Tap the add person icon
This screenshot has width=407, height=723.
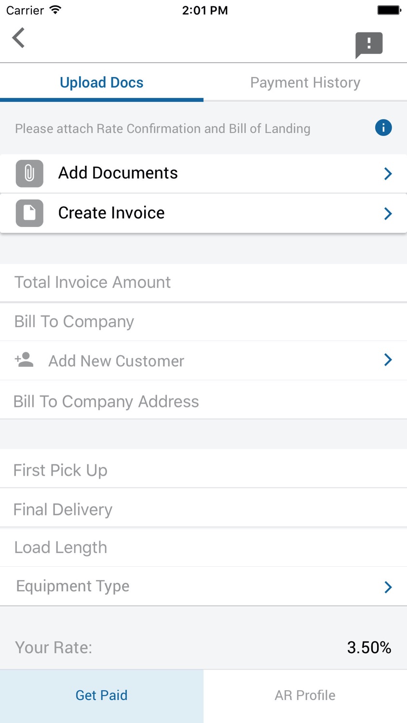(x=24, y=360)
